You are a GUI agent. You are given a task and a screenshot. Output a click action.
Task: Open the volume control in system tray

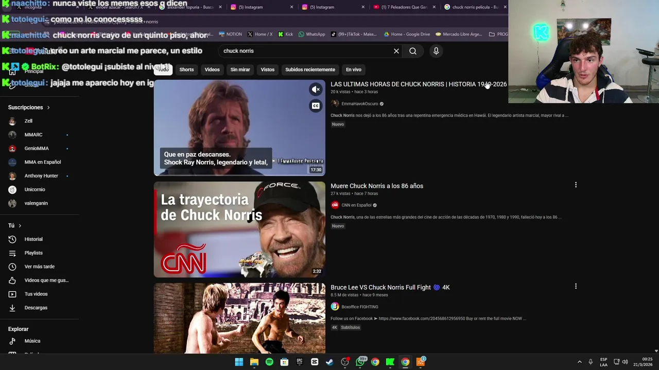tap(625, 362)
